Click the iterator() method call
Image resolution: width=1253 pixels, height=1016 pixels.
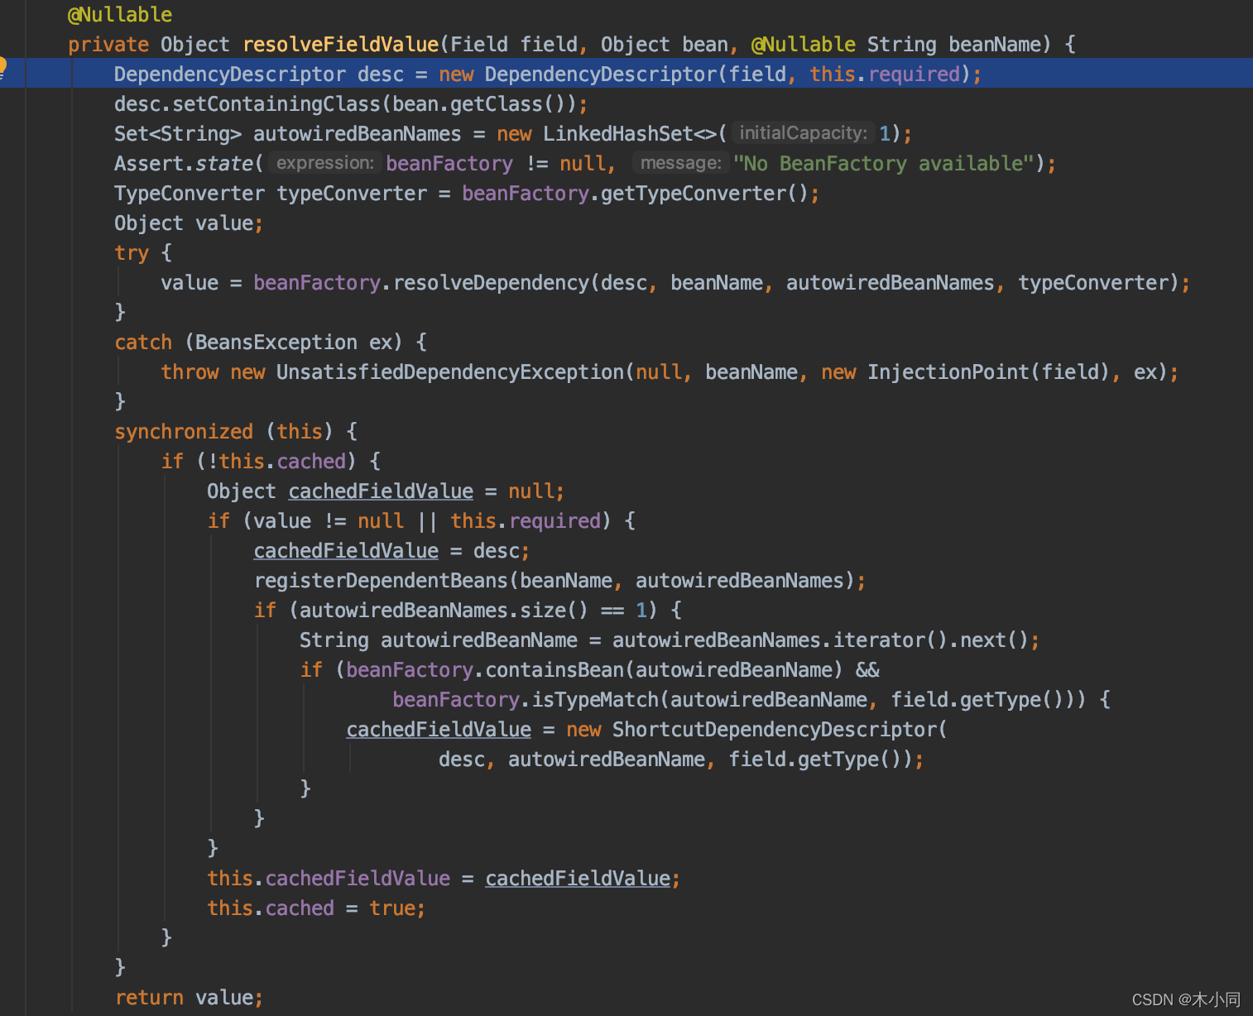pos(890,640)
